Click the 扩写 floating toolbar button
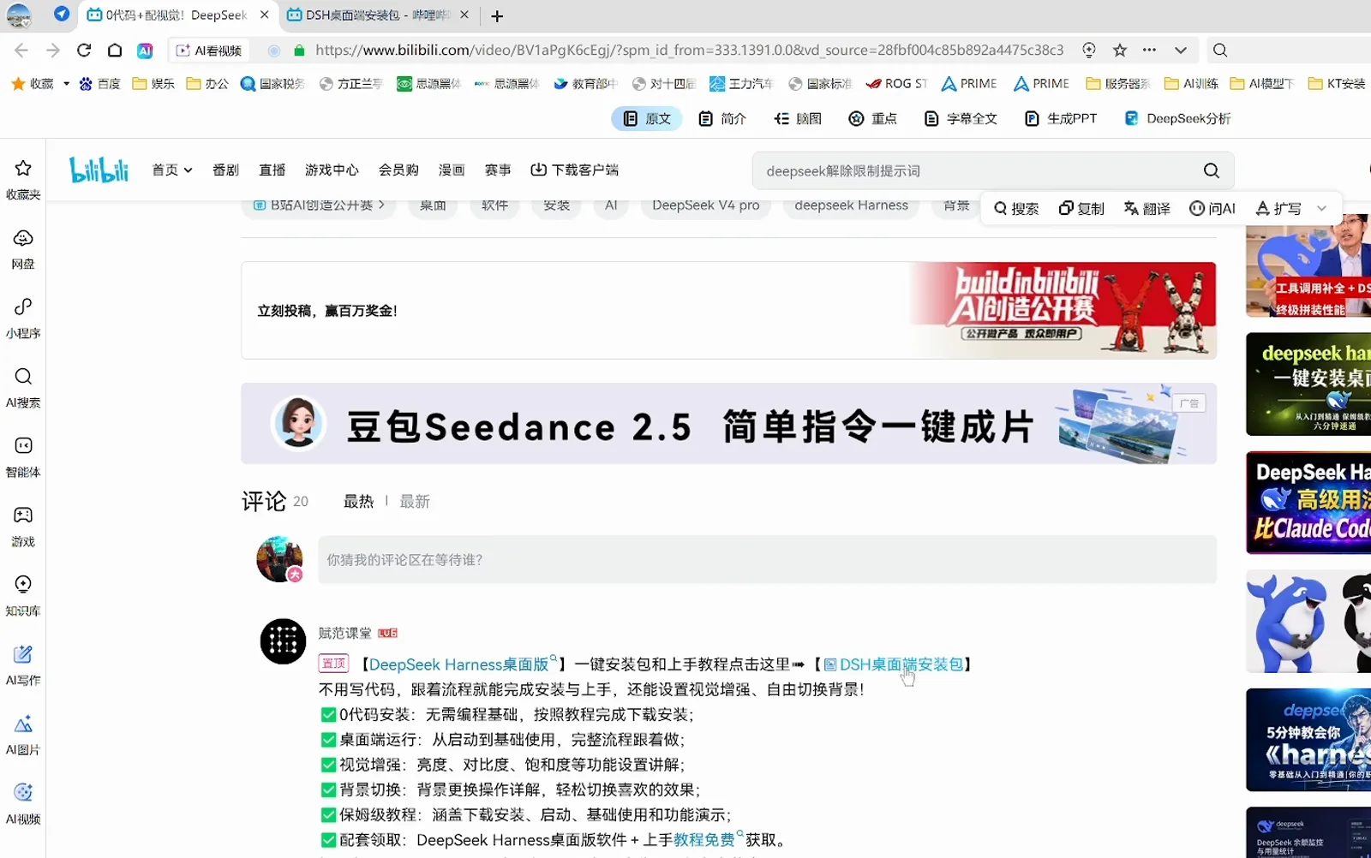The image size is (1371, 858). [1278, 208]
